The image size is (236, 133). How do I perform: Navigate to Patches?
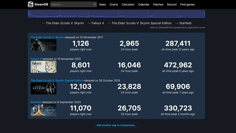click(158, 4)
